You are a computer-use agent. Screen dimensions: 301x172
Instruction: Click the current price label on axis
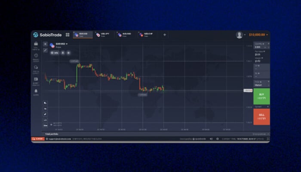[x=248, y=90]
